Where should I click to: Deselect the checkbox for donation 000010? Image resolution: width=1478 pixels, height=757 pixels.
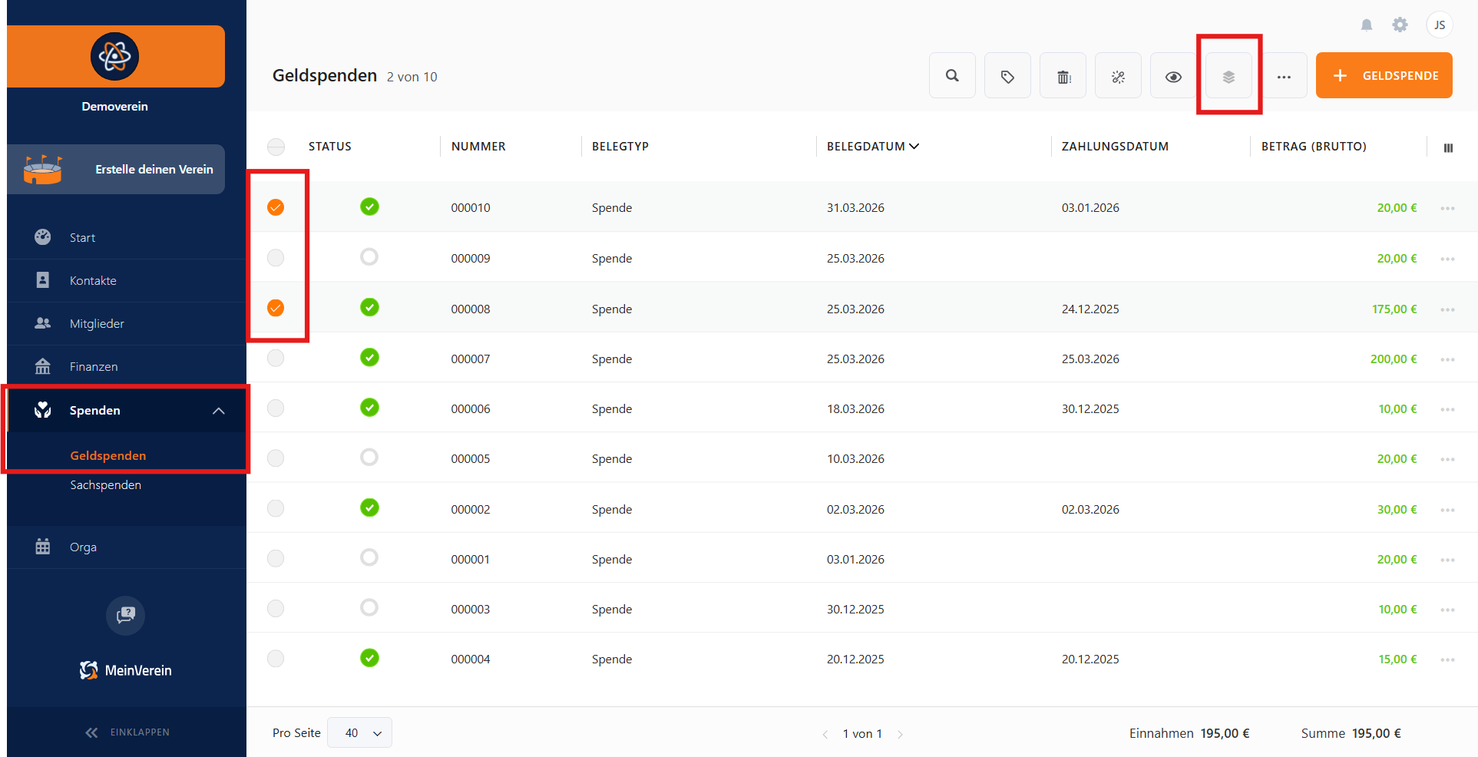tap(276, 207)
